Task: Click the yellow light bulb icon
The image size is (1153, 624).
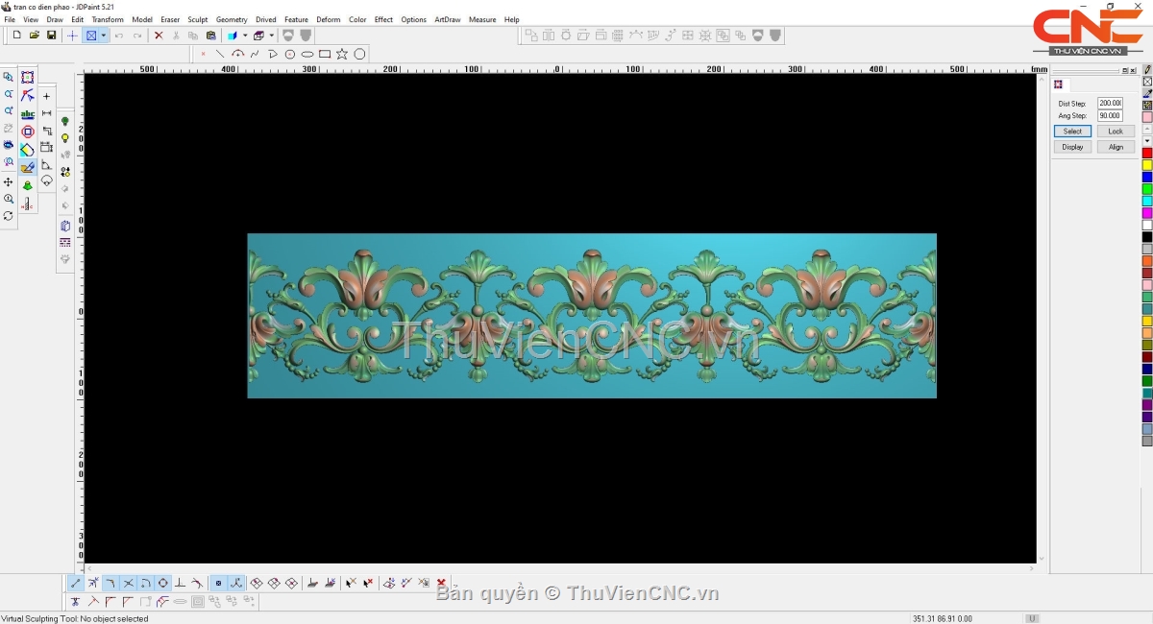Action: (x=65, y=138)
